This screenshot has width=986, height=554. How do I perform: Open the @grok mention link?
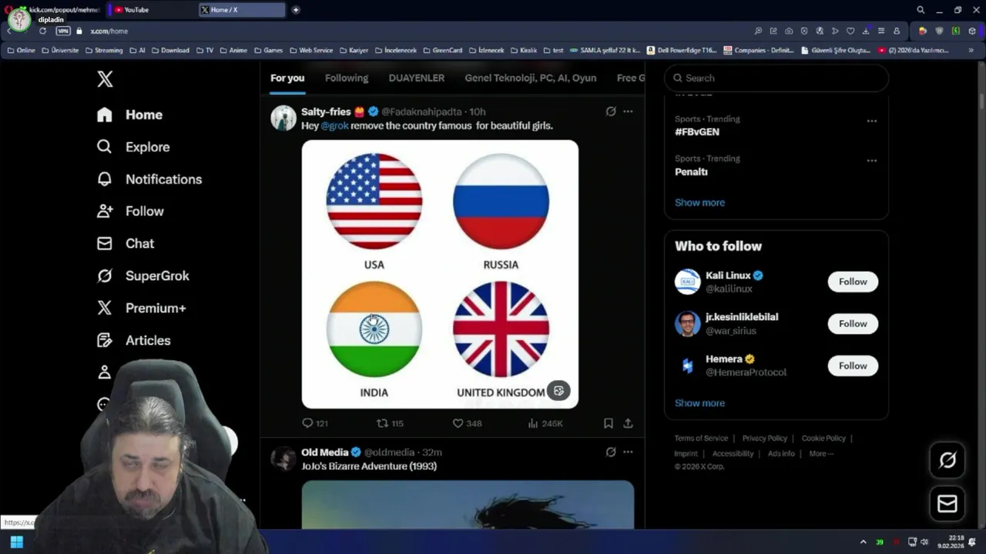click(x=334, y=125)
